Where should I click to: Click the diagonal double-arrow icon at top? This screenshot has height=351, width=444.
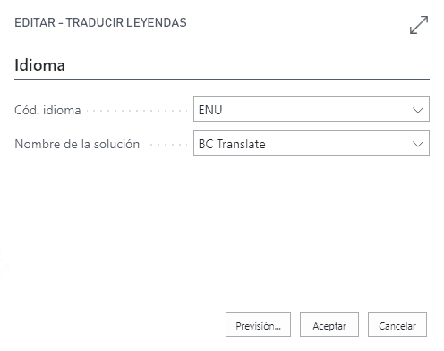point(419,25)
